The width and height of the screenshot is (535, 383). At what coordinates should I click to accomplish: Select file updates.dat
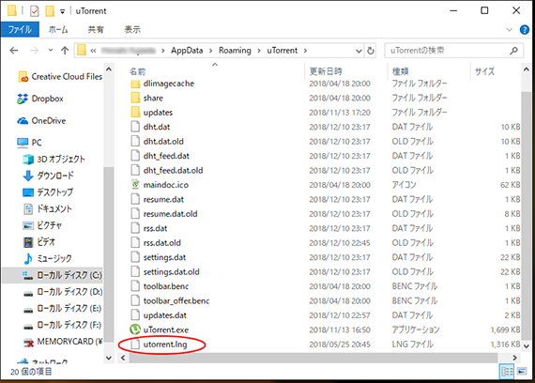pos(165,315)
